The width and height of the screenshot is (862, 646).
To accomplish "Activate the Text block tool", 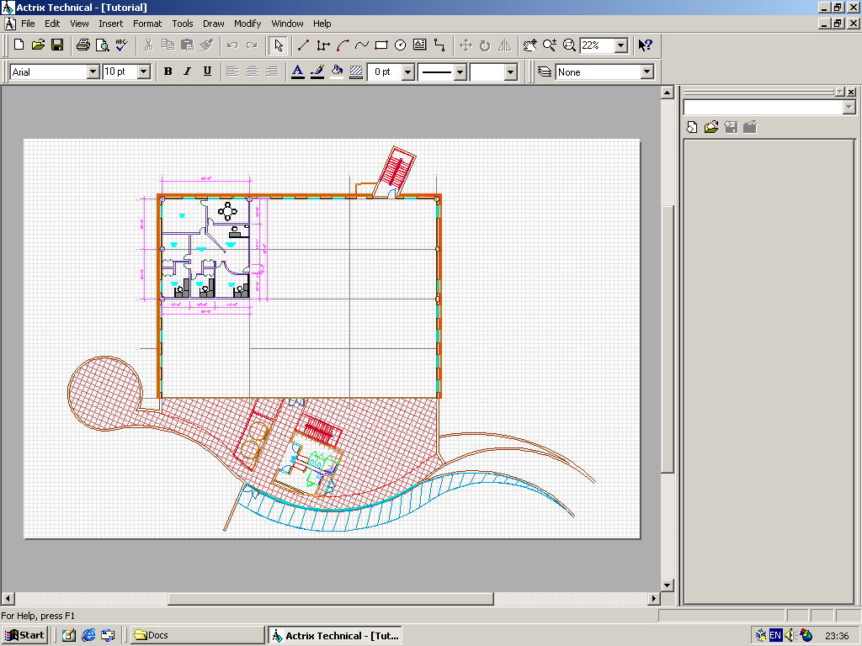I will pos(419,45).
